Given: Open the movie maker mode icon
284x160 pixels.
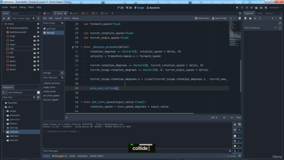Looking at the screenshot, I should (x=266, y=8).
